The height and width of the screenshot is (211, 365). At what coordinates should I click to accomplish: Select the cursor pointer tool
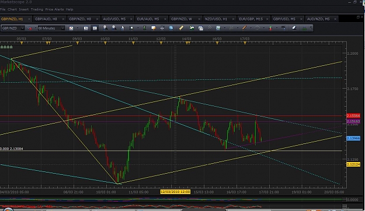[x=123, y=28]
